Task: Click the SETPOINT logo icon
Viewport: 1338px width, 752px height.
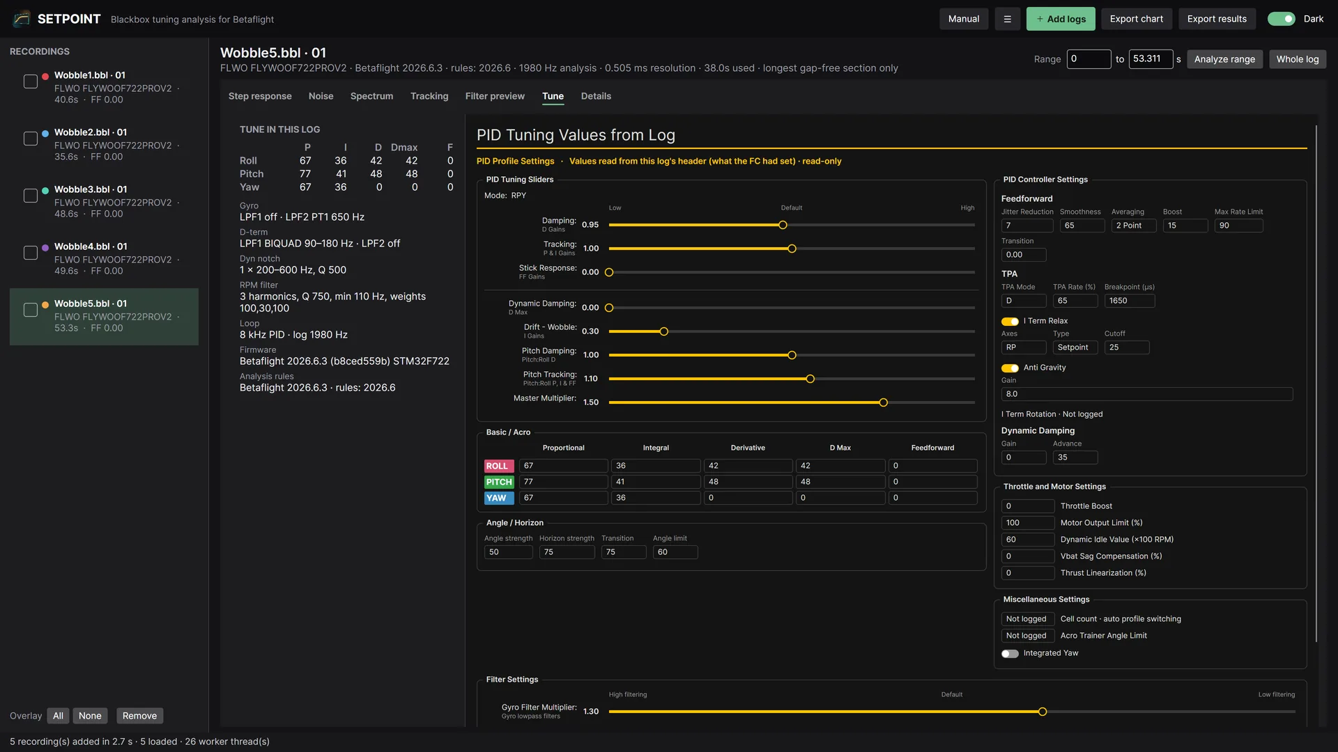Action: click(x=22, y=19)
